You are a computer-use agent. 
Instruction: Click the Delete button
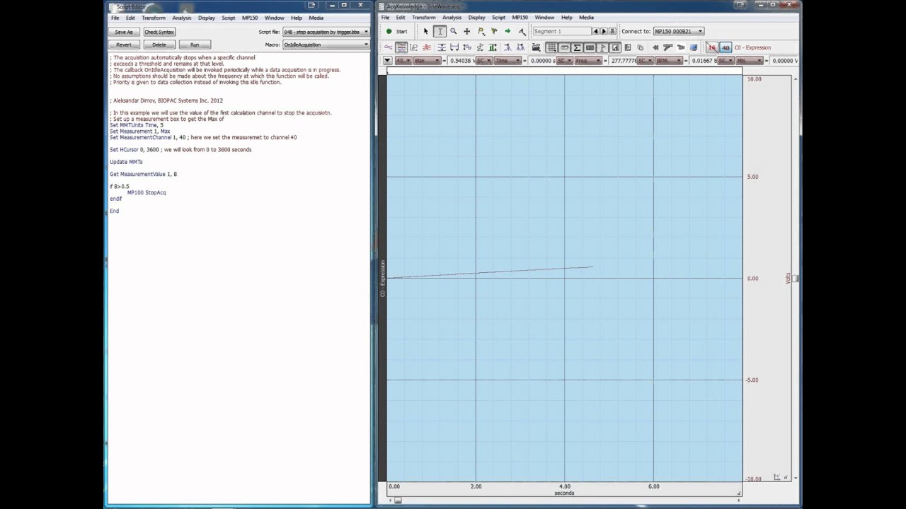tap(159, 45)
